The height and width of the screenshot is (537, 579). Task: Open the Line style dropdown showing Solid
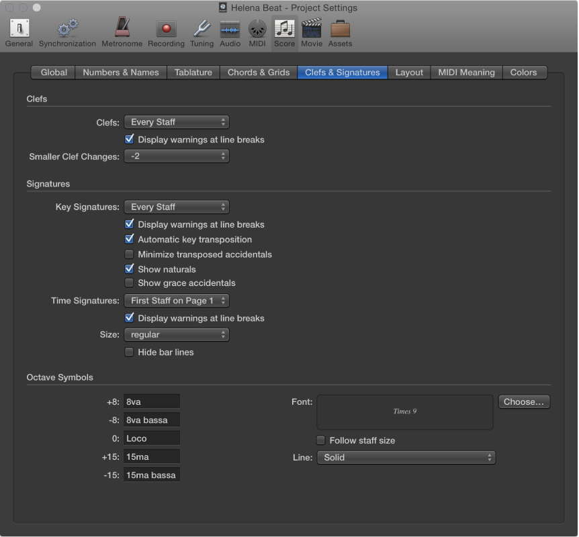[x=406, y=457]
